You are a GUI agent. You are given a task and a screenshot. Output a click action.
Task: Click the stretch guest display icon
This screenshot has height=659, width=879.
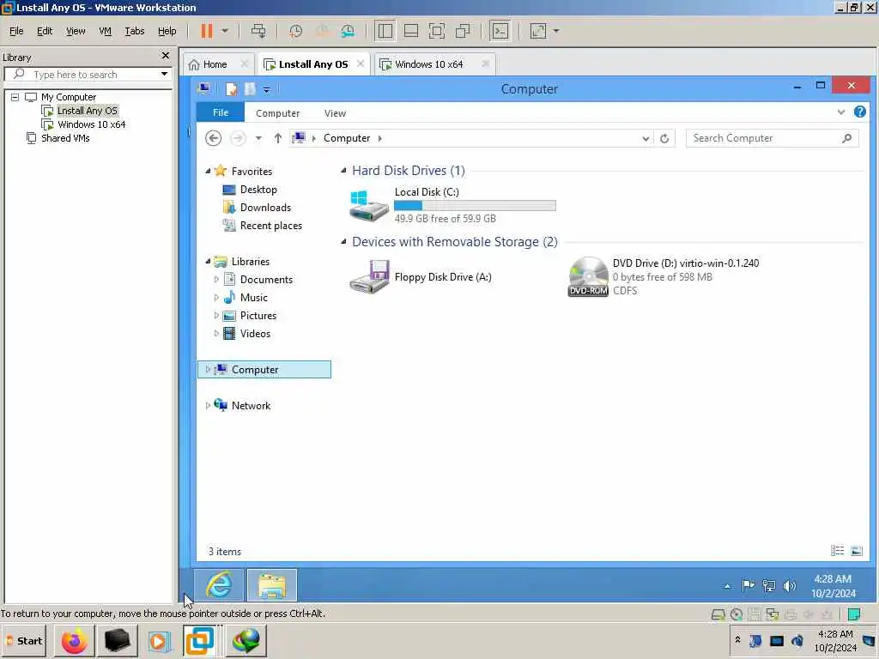click(537, 31)
